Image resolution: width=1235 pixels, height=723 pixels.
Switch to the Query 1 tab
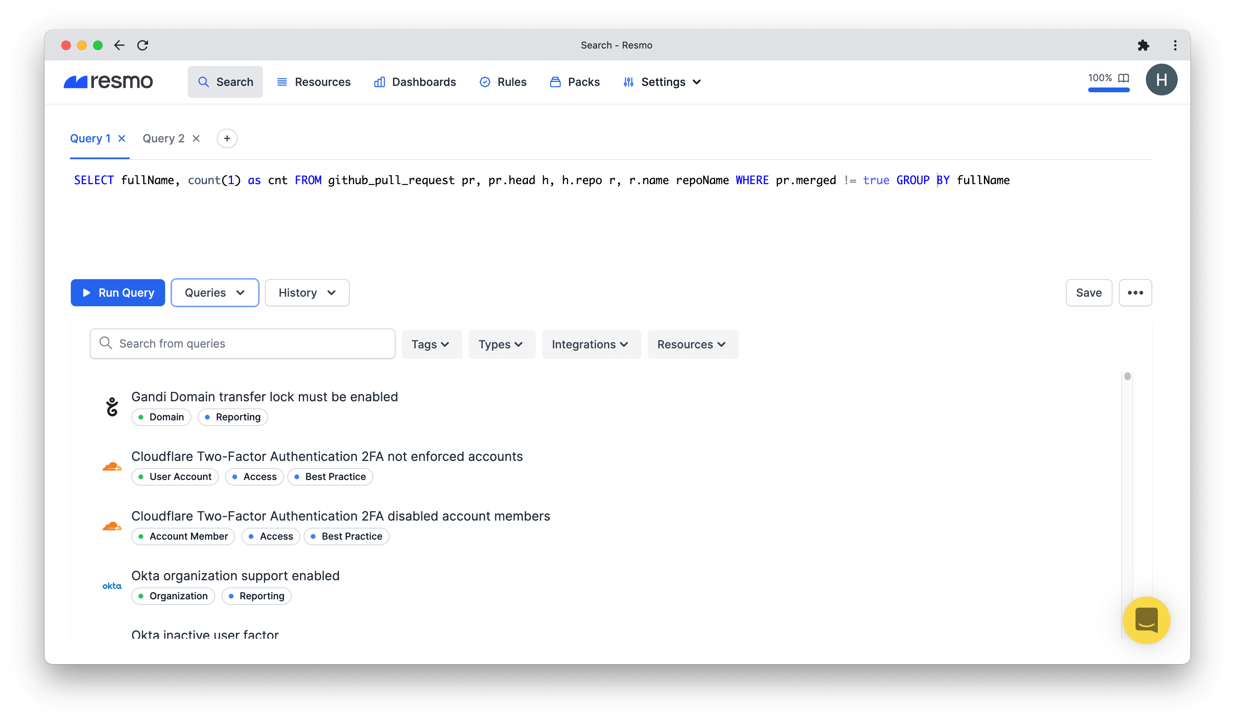(x=91, y=139)
